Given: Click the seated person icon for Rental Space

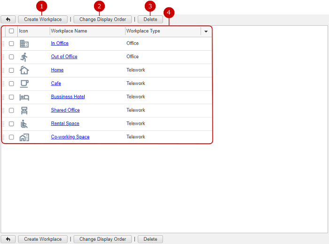Looking at the screenshot, I should point(24,124).
